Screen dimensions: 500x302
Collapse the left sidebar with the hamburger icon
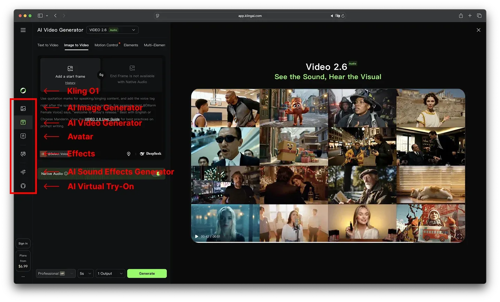[x=23, y=30]
